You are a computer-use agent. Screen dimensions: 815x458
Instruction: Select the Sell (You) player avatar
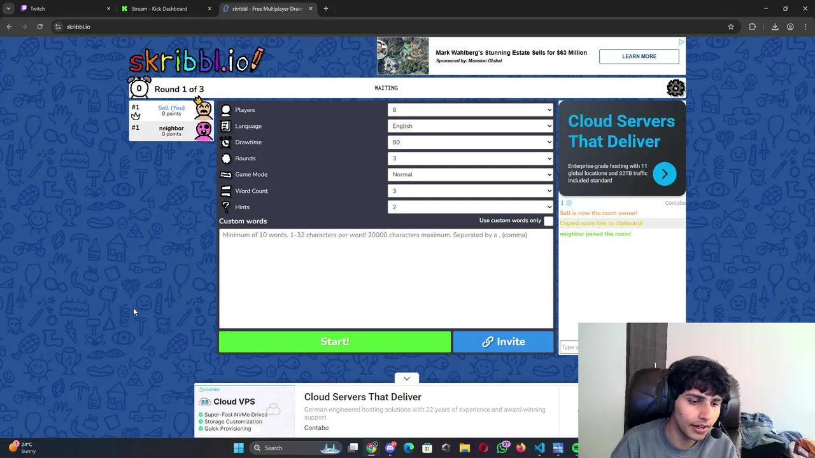[x=204, y=110]
